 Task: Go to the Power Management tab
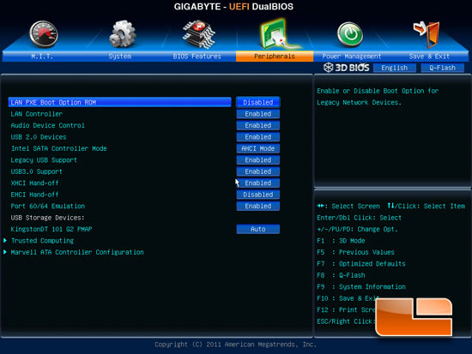coord(352,57)
